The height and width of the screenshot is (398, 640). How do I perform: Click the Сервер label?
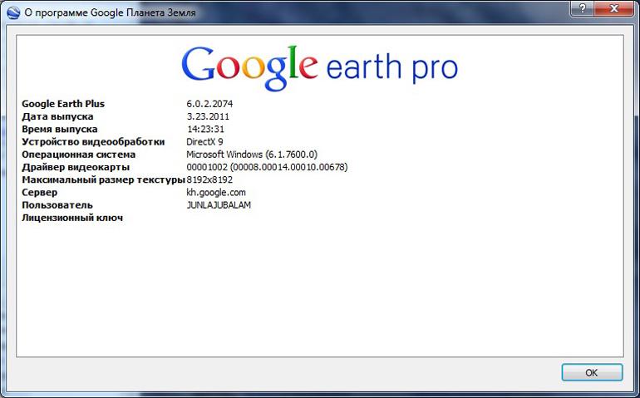pyautogui.click(x=40, y=193)
